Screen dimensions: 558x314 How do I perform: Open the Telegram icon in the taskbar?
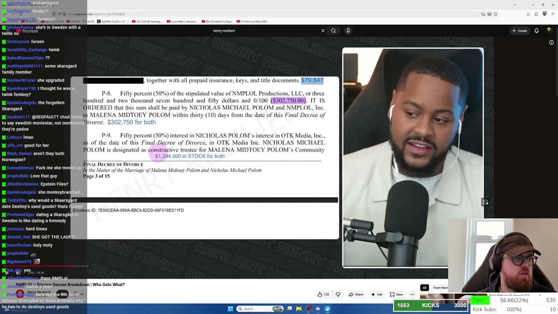pos(327,309)
